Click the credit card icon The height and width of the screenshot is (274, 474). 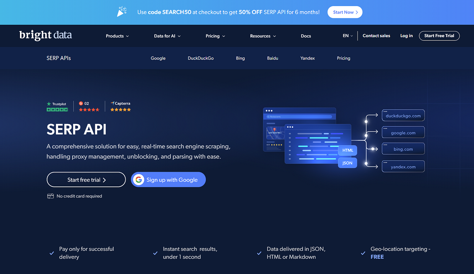[x=50, y=196]
